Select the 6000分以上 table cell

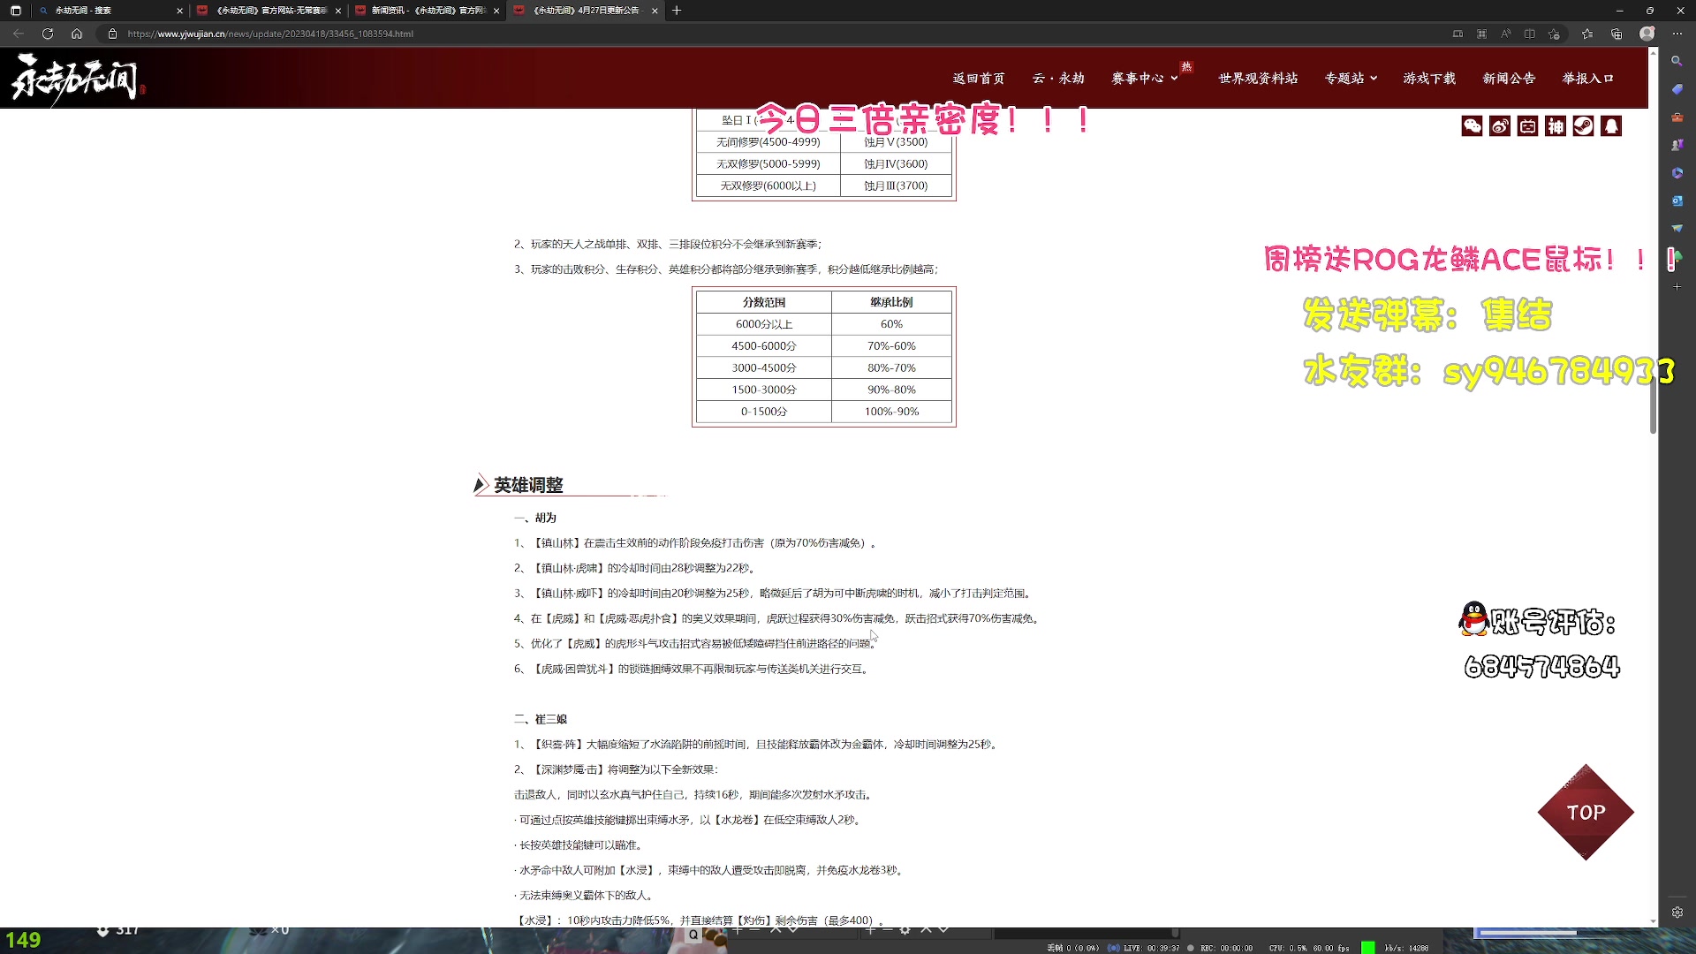pos(764,324)
